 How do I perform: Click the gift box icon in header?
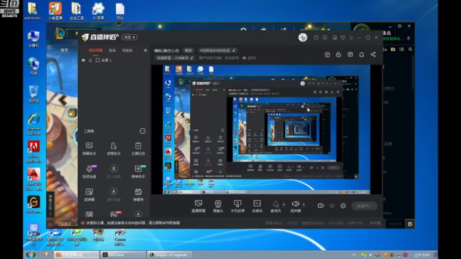click(327, 55)
